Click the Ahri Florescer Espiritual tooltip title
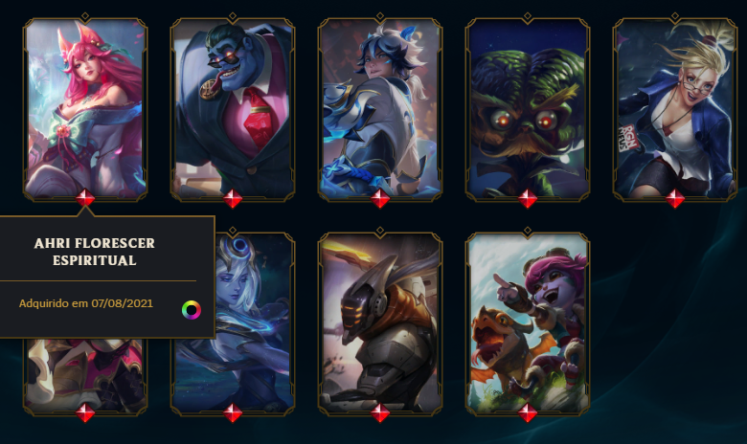The image size is (747, 444). point(94,252)
